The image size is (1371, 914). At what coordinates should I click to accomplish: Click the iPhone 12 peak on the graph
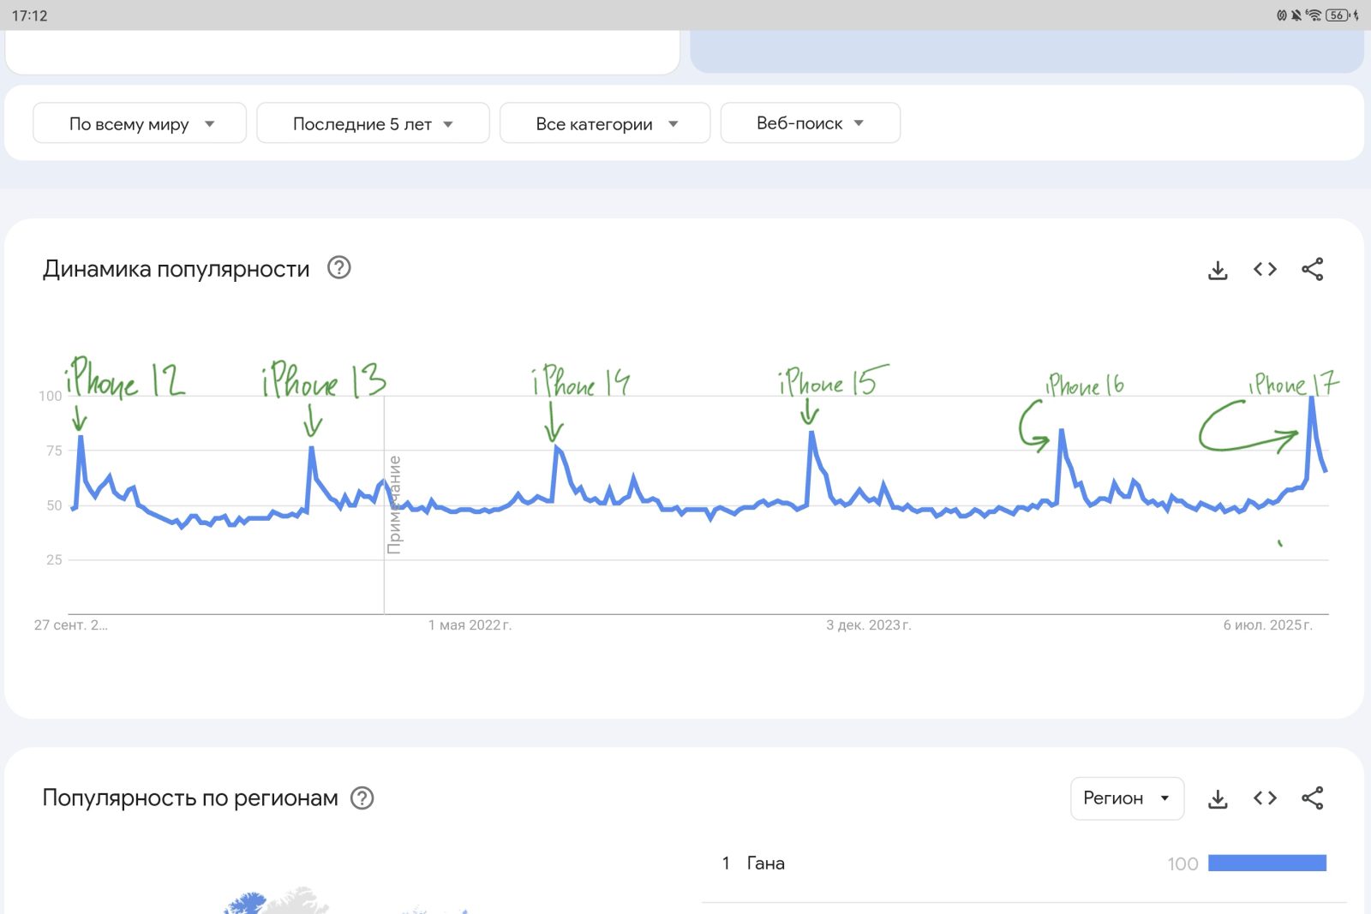point(81,438)
